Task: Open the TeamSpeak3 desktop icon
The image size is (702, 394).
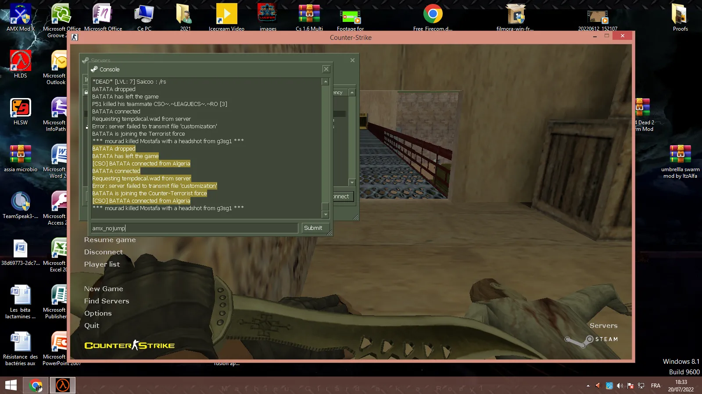Action: [20, 205]
